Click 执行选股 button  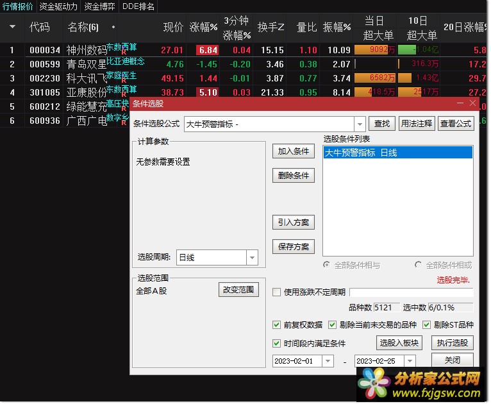[x=452, y=343]
